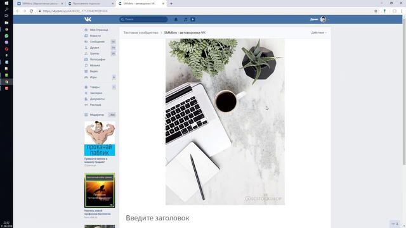The width and height of the screenshot is (406, 228).
Task: Open the Viber icon on the taskbar
Action: 6,42
